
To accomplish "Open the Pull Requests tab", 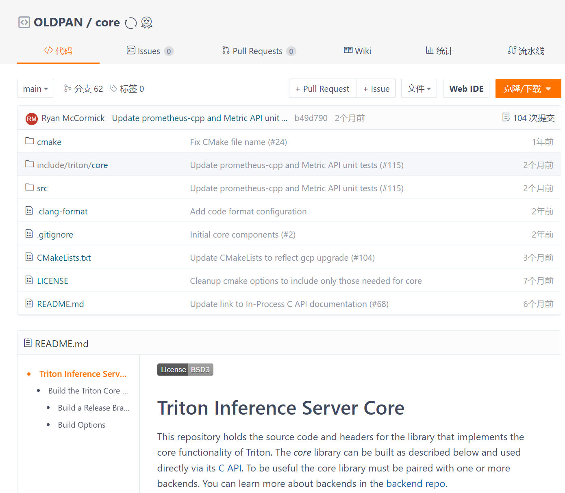I will (259, 51).
